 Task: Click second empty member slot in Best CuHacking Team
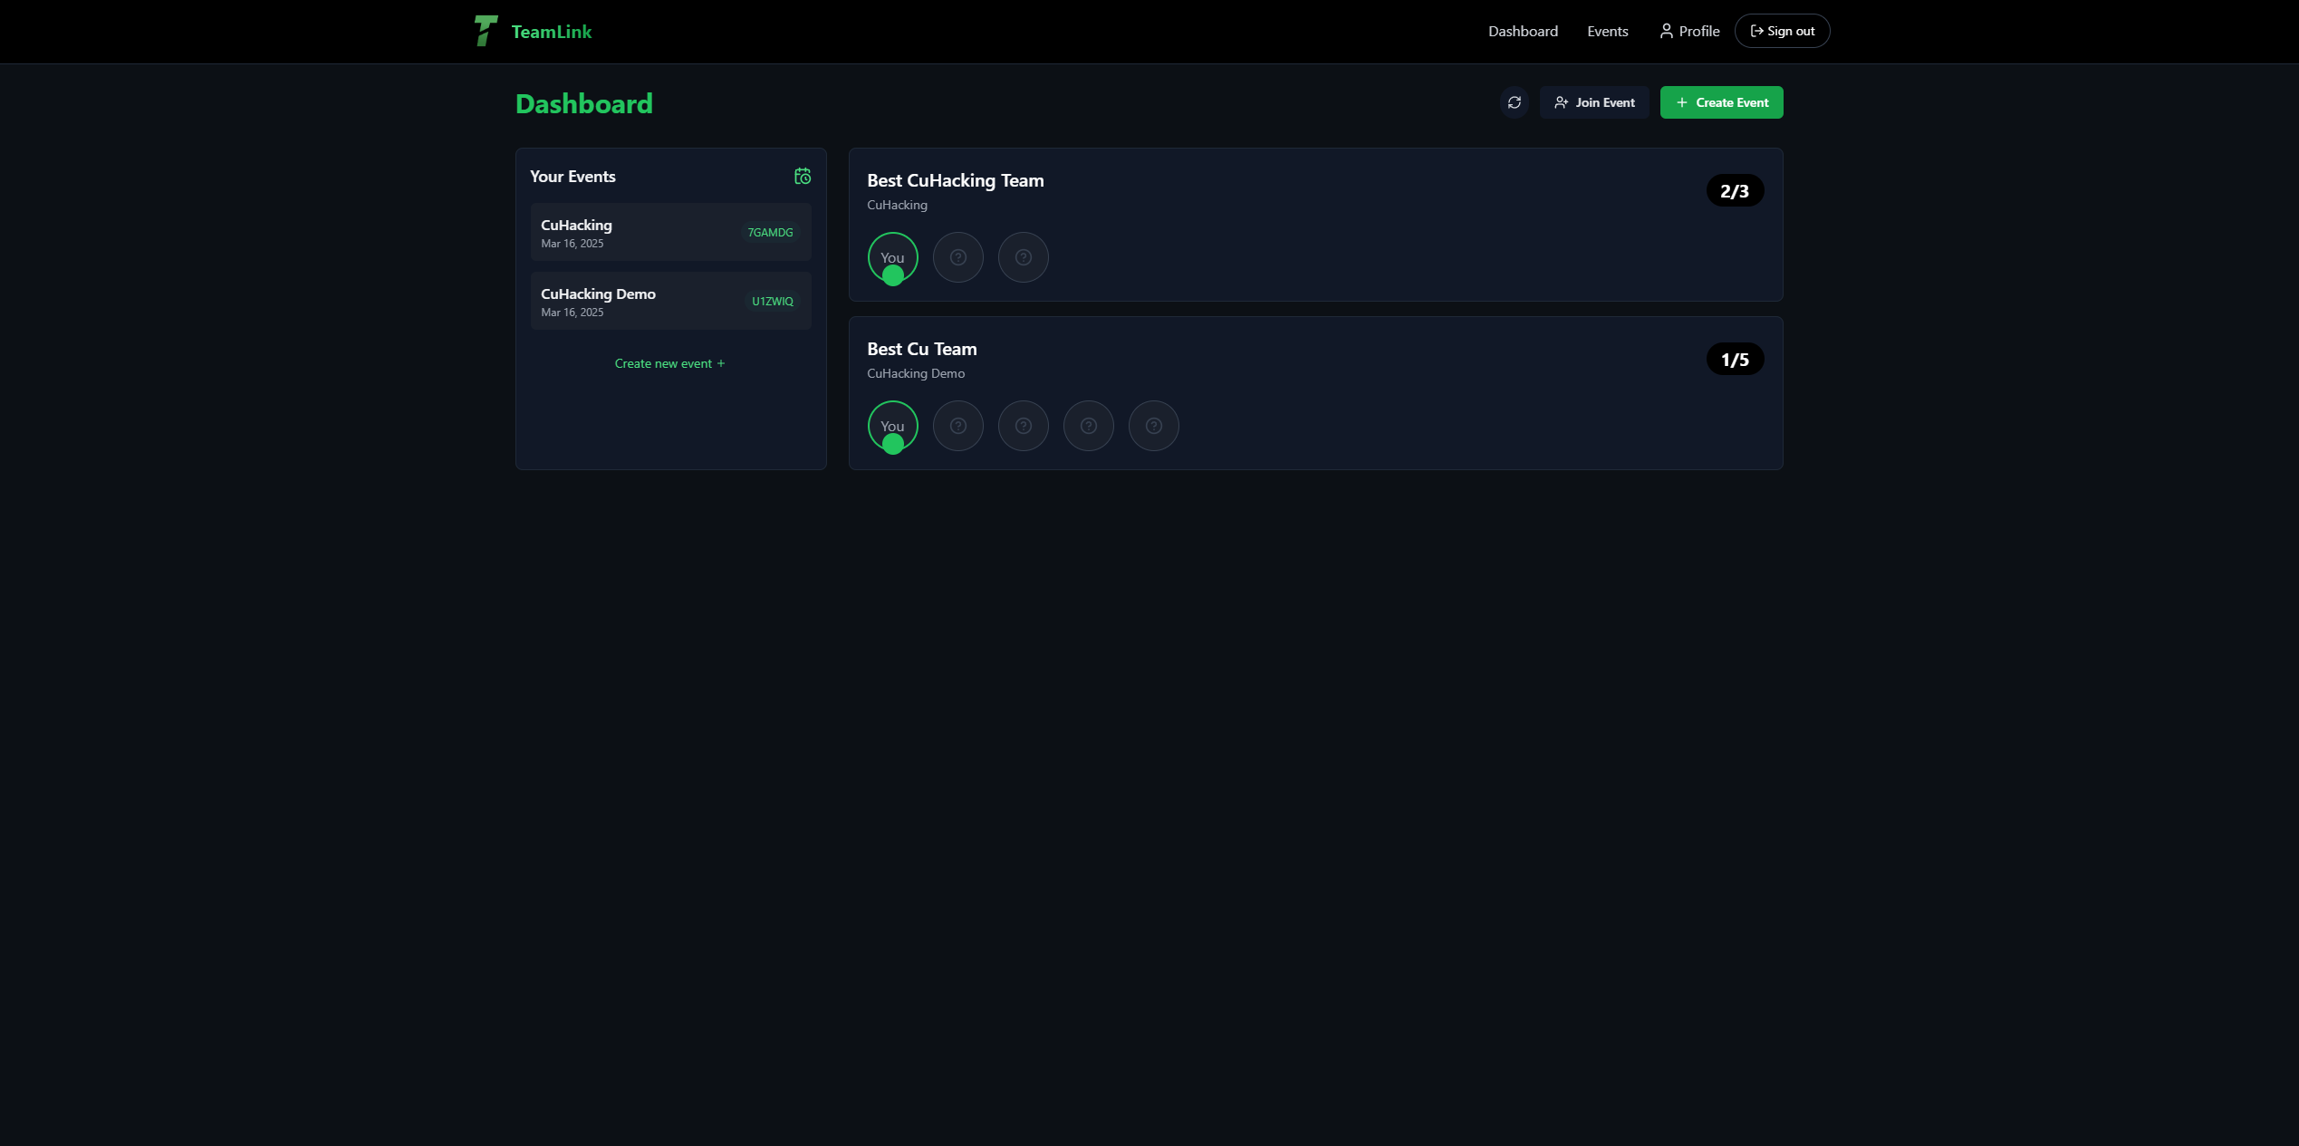(x=957, y=257)
